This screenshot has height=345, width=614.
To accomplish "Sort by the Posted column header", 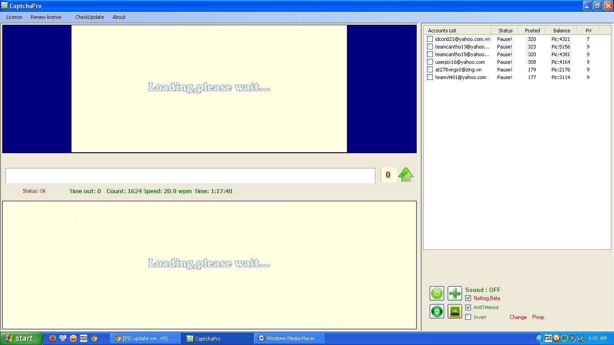I will (x=532, y=31).
